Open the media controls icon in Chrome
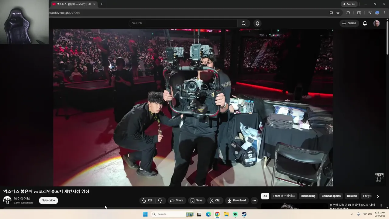This screenshot has height=219, width=389. coord(370,13)
